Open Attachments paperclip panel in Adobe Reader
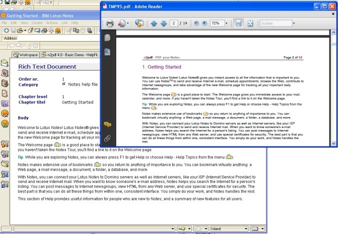This screenshot has height=234, width=338. [107, 138]
